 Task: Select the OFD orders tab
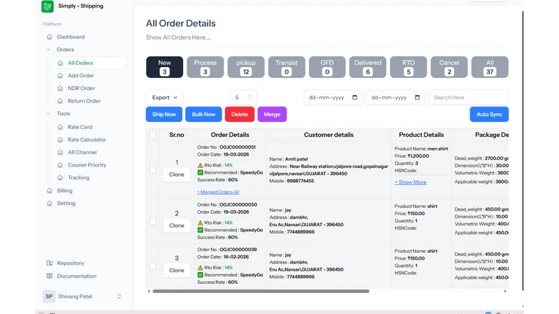327,67
